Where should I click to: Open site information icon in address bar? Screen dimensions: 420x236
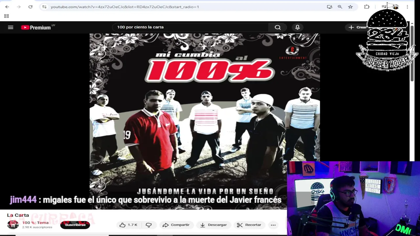pos(44,7)
